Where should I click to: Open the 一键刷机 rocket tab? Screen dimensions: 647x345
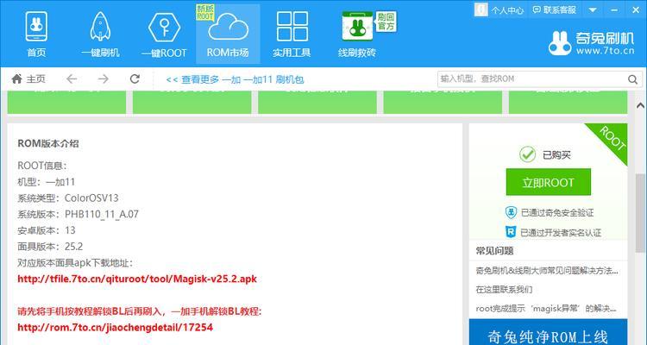coord(100,34)
